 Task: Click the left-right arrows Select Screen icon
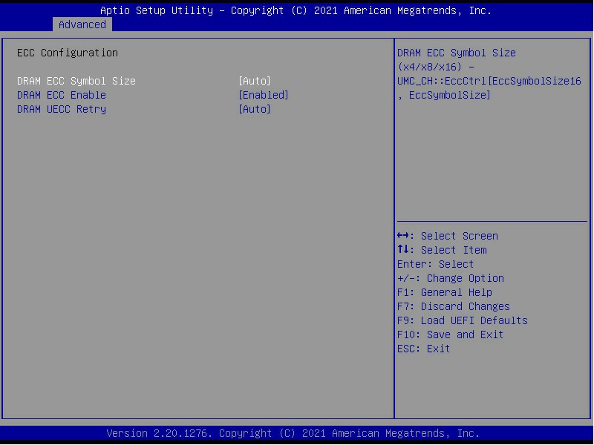[403, 236]
